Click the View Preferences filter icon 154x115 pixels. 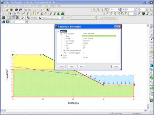(x=22, y=18)
